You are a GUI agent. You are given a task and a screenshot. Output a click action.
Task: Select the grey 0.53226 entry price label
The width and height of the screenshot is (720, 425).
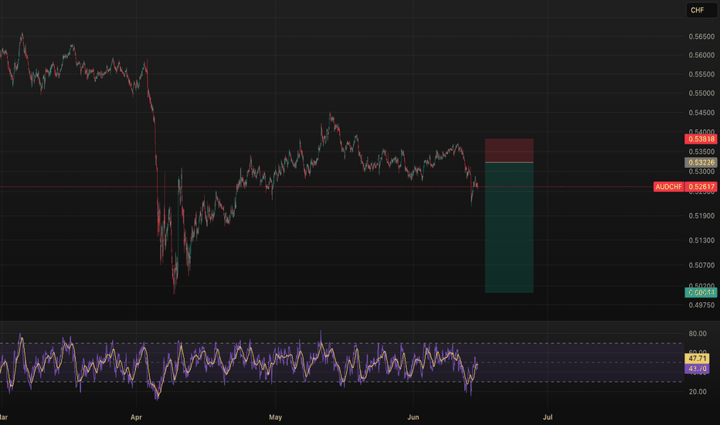(x=701, y=162)
